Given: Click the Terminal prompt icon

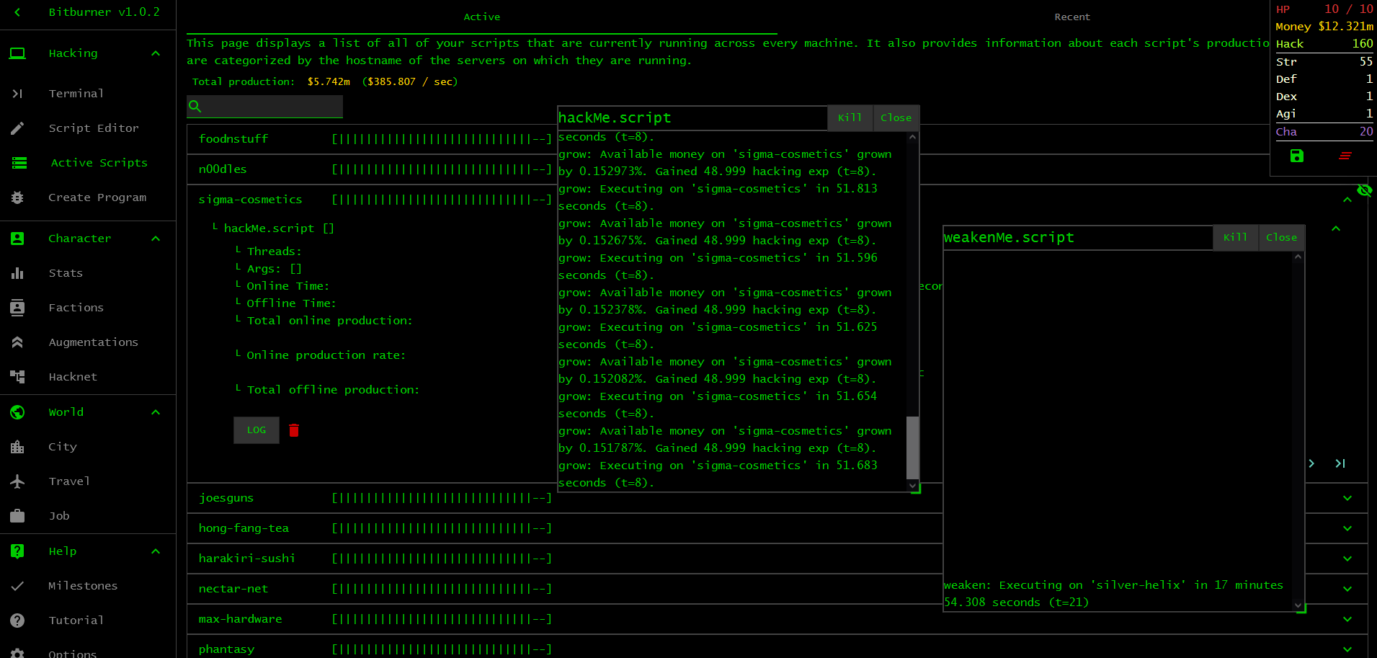Looking at the screenshot, I should tap(18, 94).
